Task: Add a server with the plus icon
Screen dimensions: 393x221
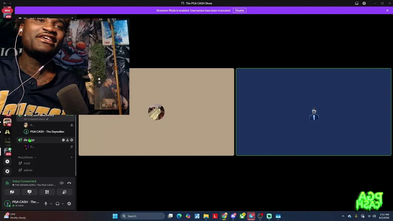Action: 7,161
